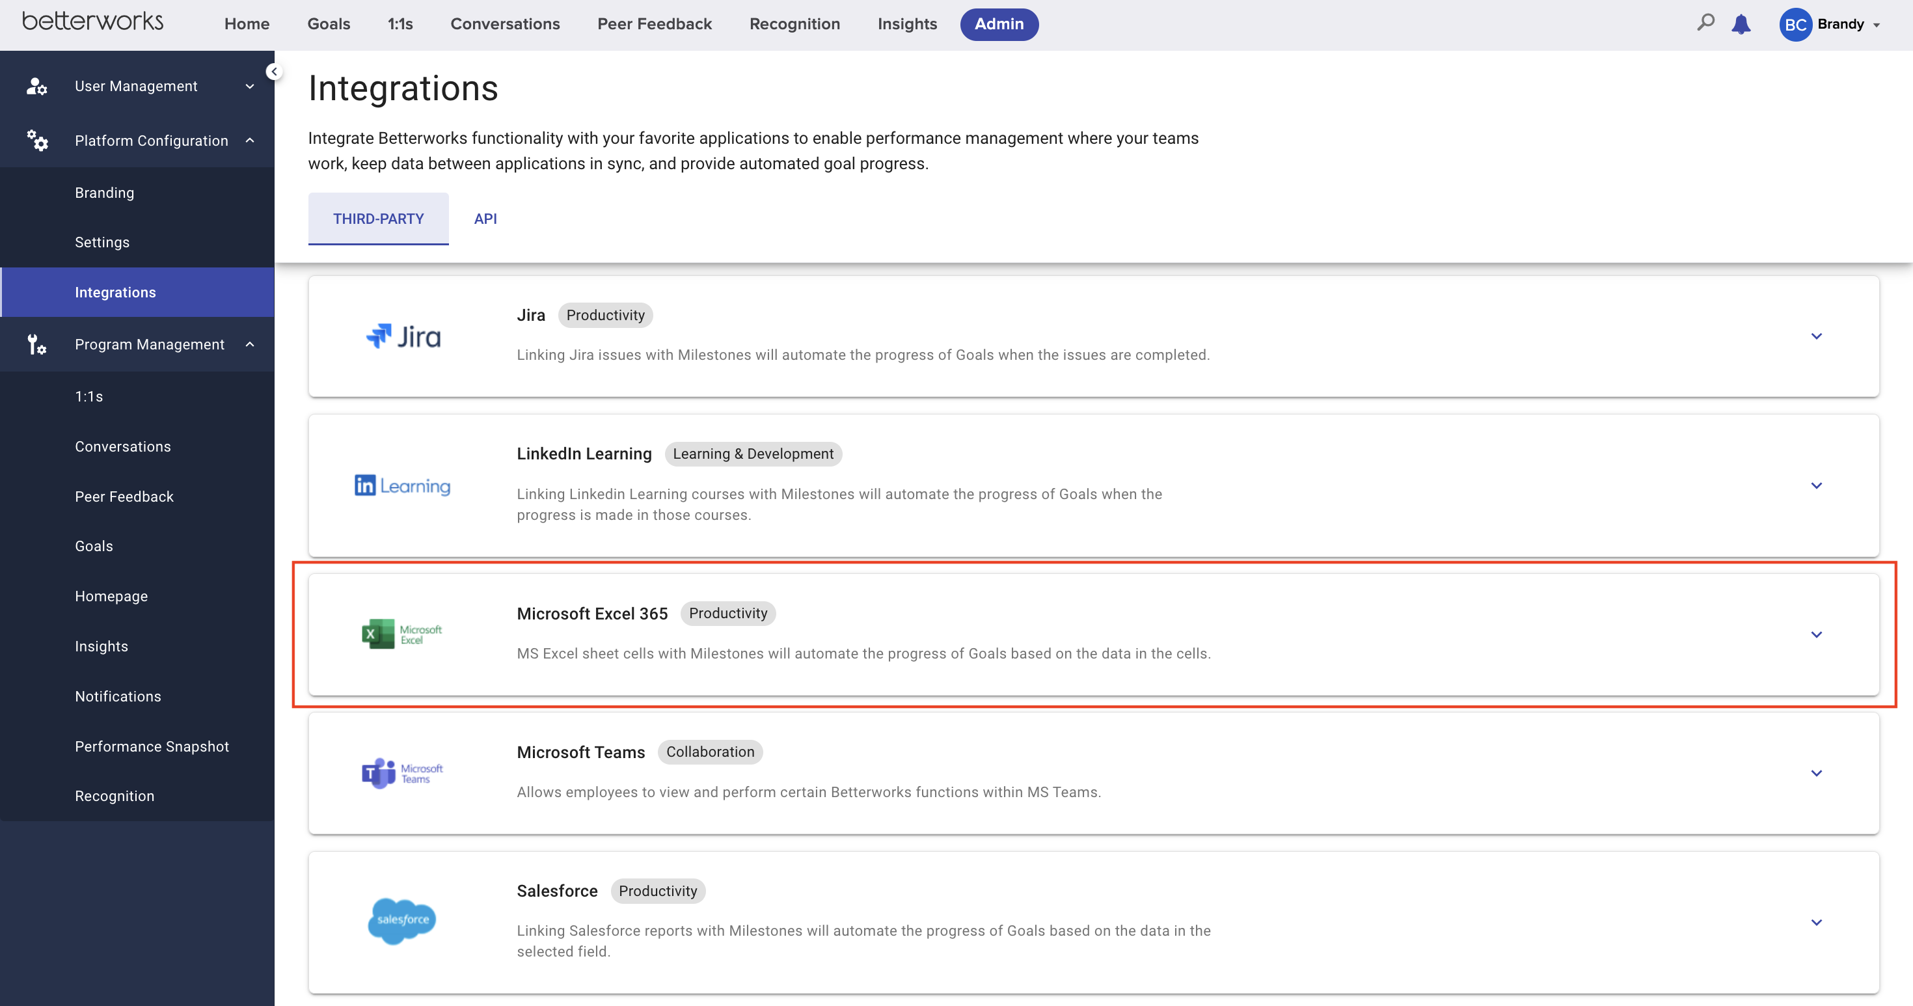Viewport: 1913px width, 1006px height.
Task: Click the Microsoft Excel logo
Action: click(x=401, y=634)
